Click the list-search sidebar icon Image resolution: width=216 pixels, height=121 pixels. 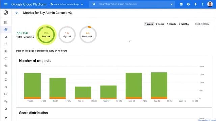pyautogui.click(x=6, y=102)
